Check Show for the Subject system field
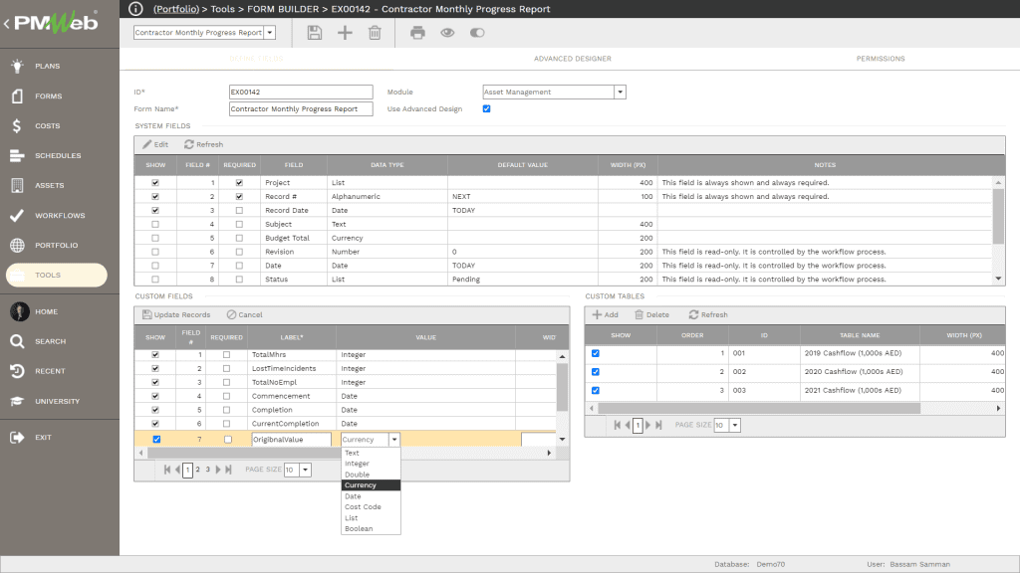This screenshot has width=1020, height=573. [154, 224]
